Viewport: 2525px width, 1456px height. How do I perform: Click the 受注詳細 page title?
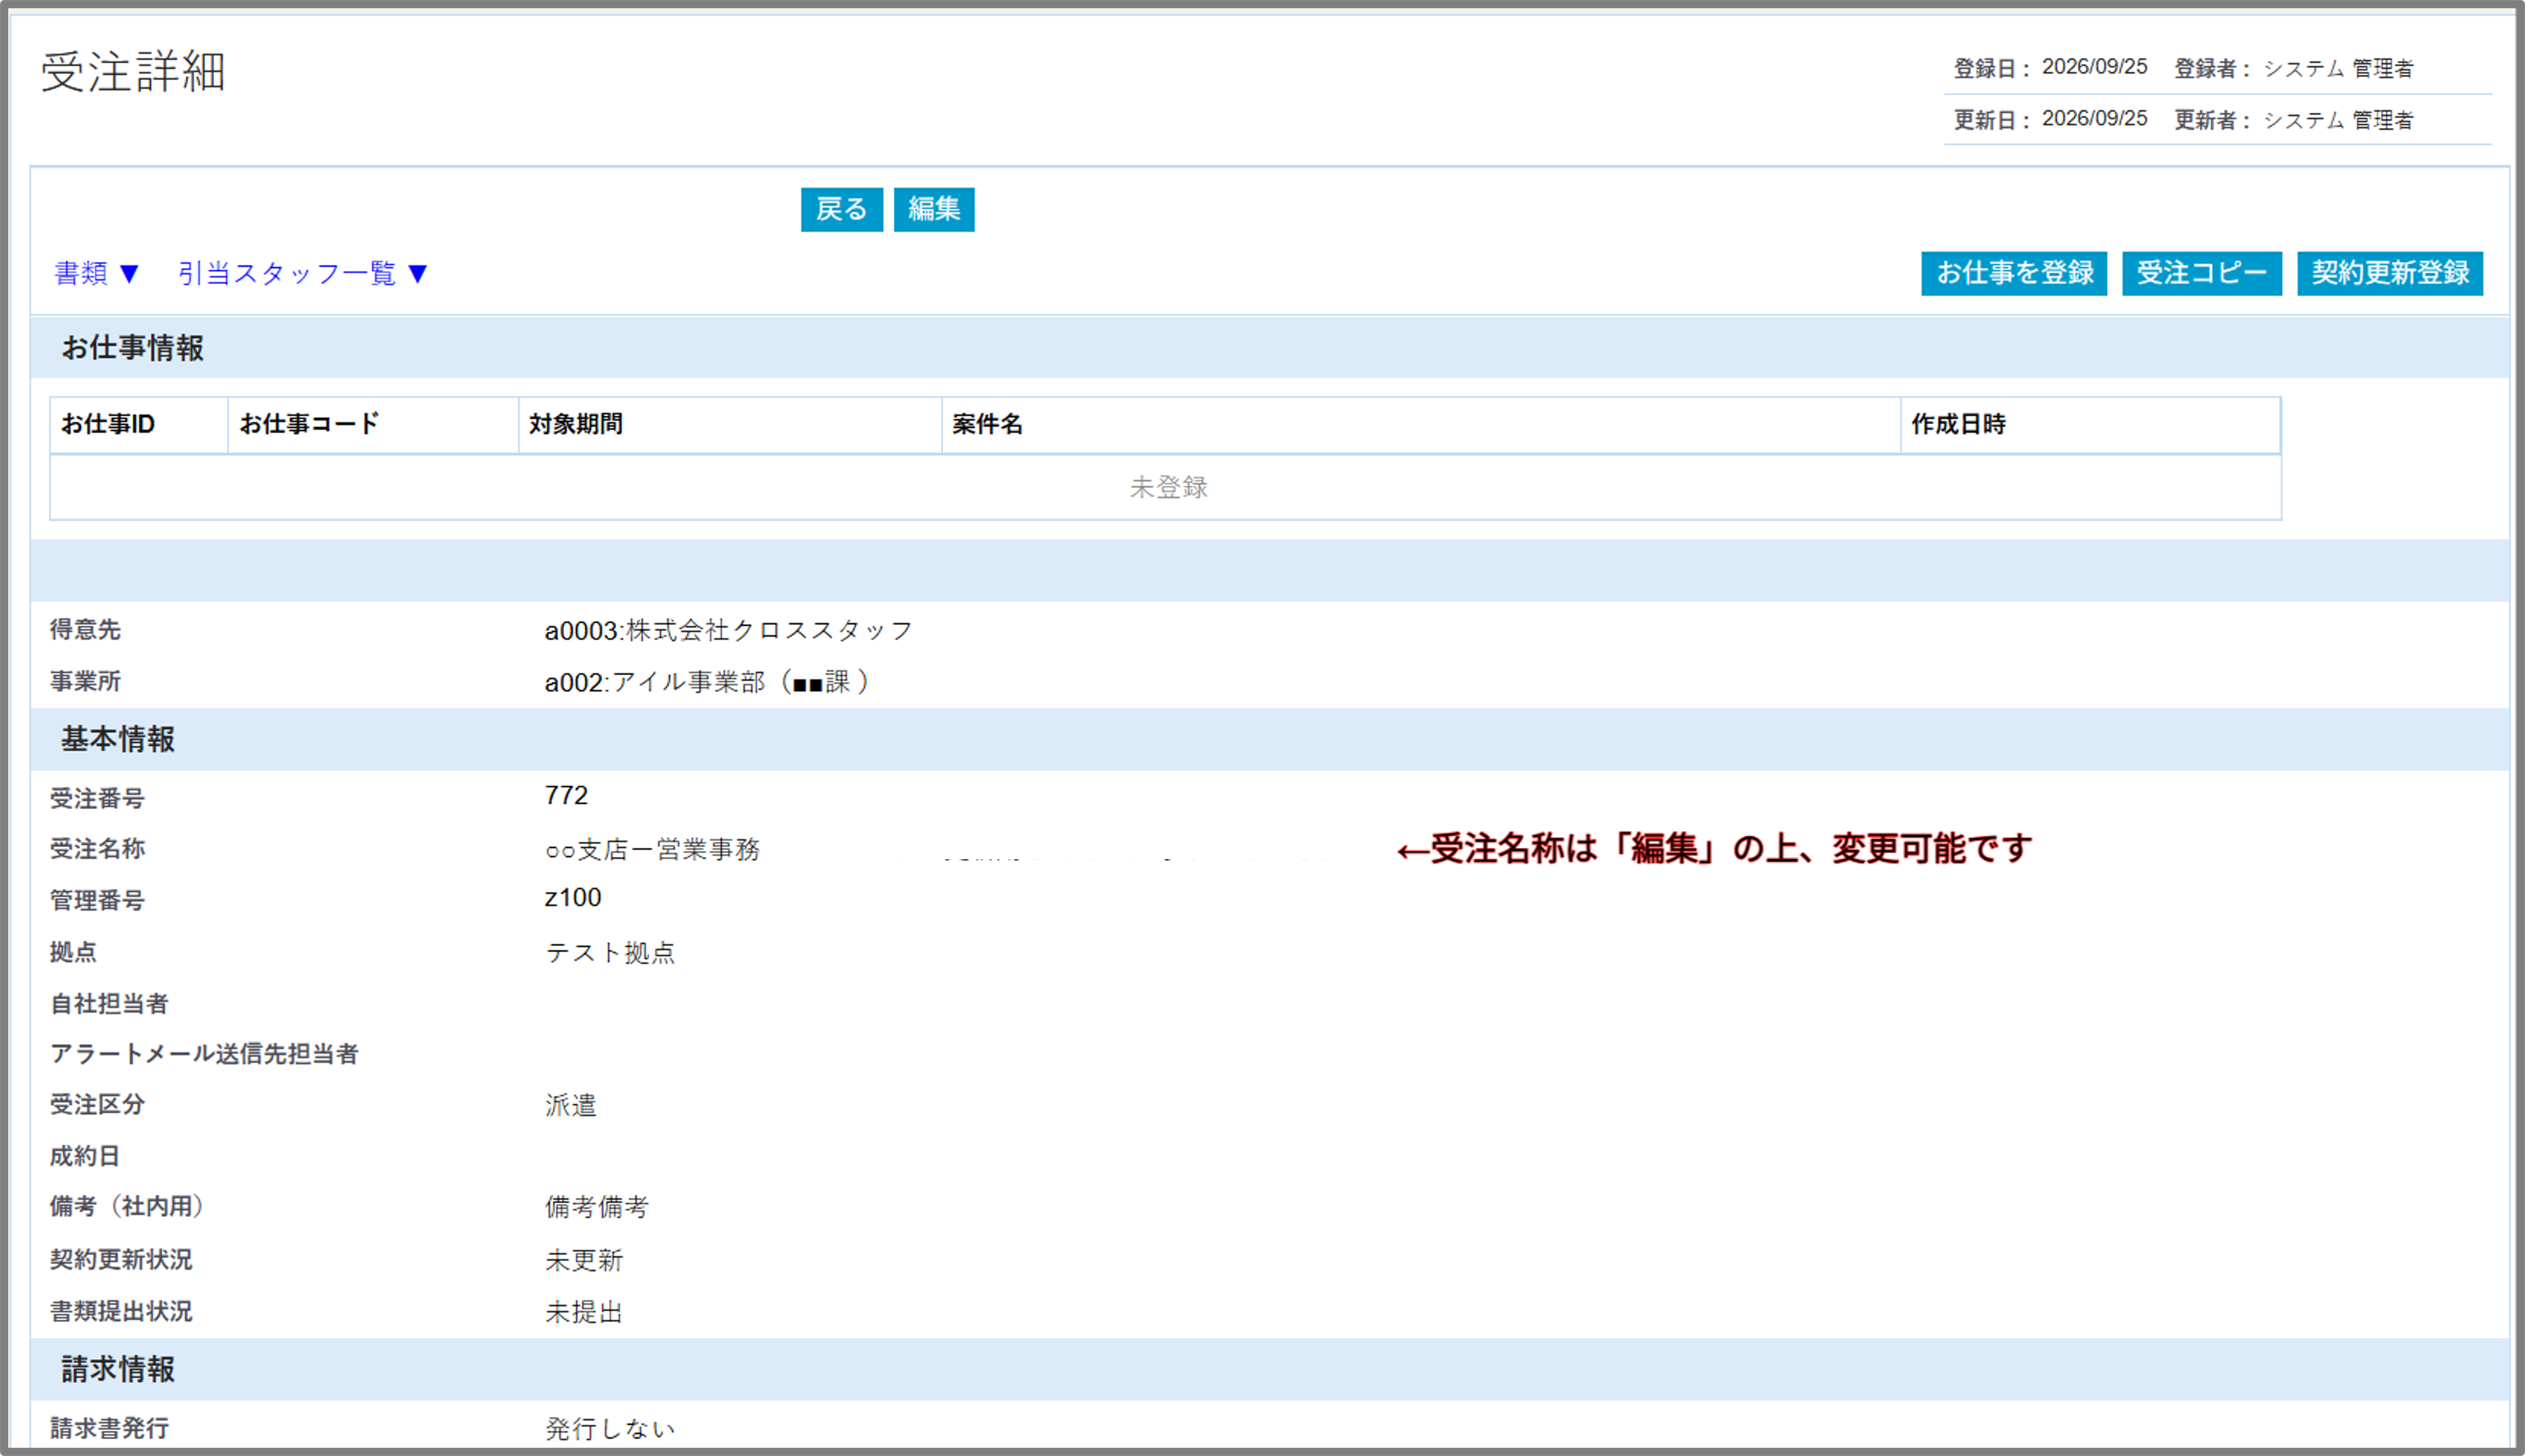[x=133, y=72]
